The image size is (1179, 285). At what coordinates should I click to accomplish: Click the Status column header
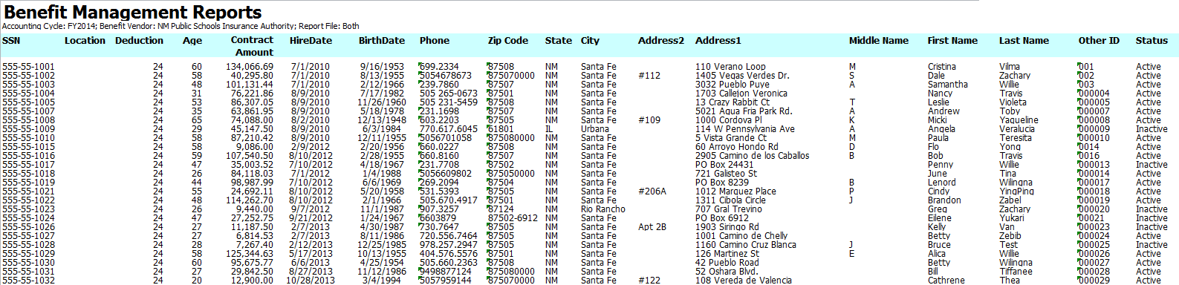(1152, 41)
